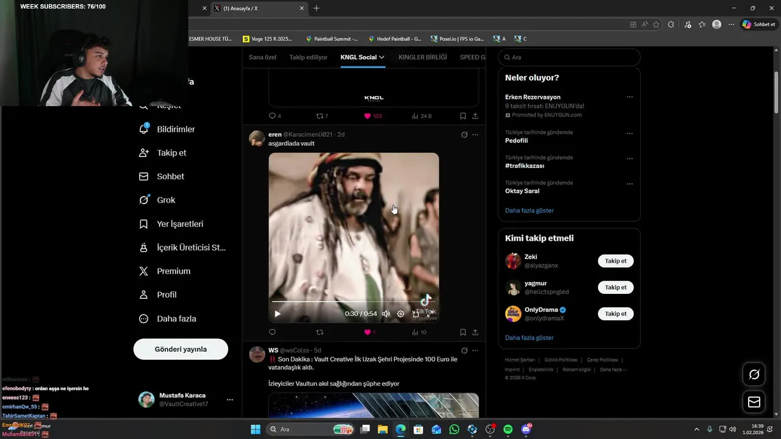Show hidden system tray icons chevron
The width and height of the screenshot is (781, 439).
pyautogui.click(x=697, y=429)
